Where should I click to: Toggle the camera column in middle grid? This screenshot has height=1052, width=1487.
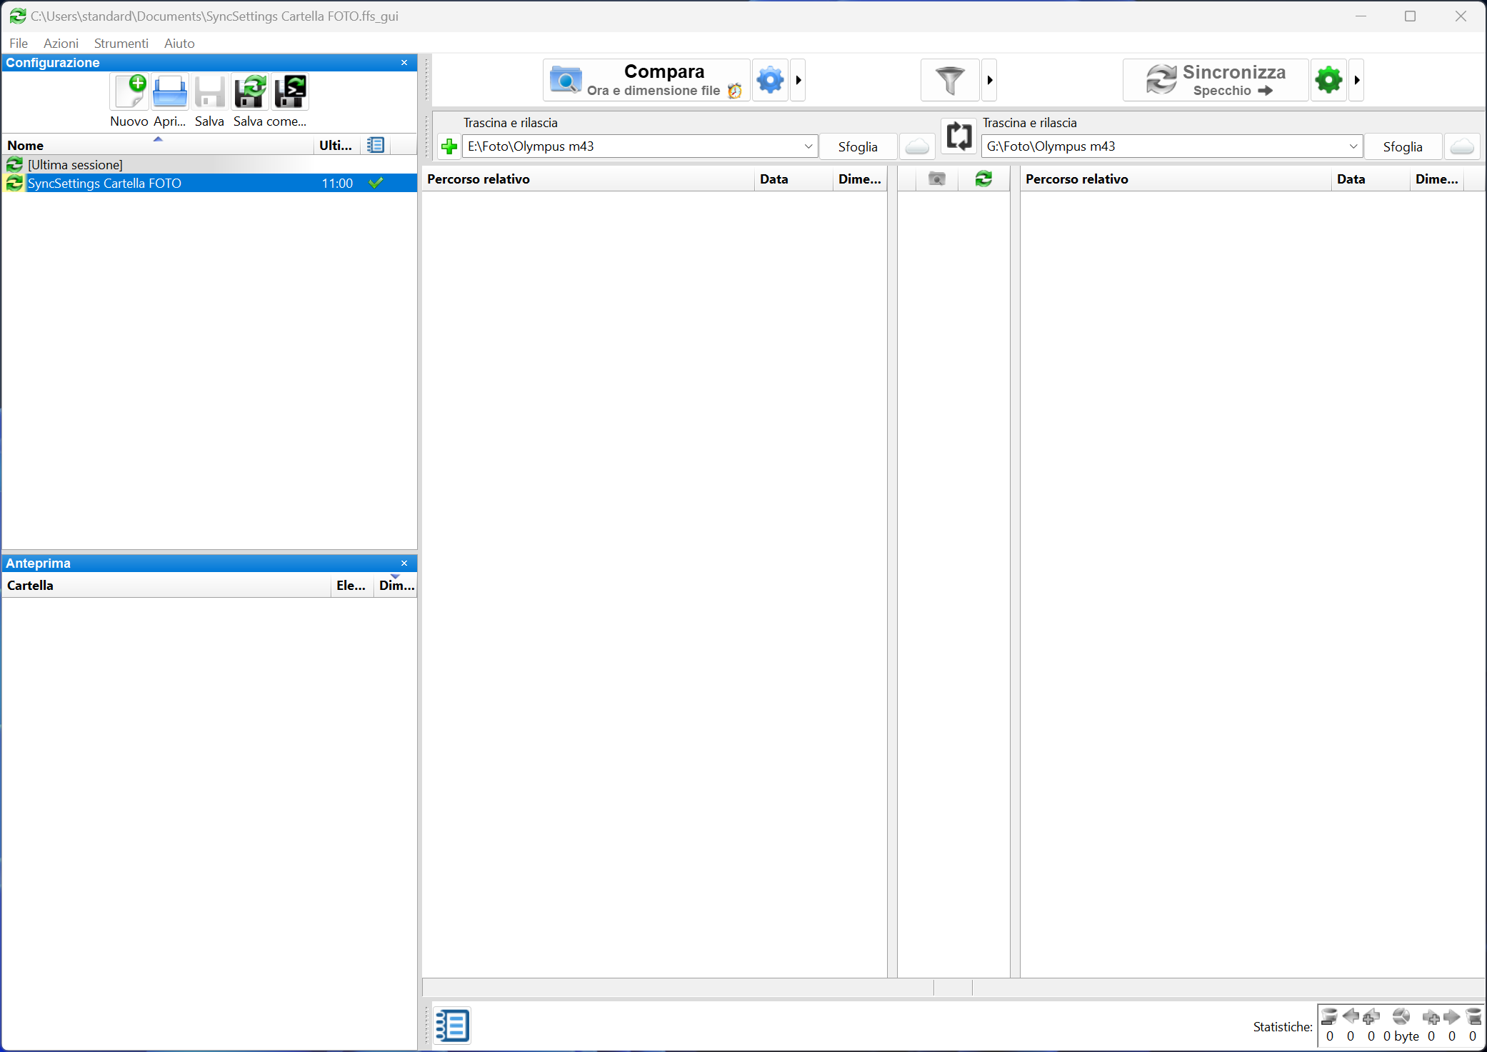pos(936,179)
